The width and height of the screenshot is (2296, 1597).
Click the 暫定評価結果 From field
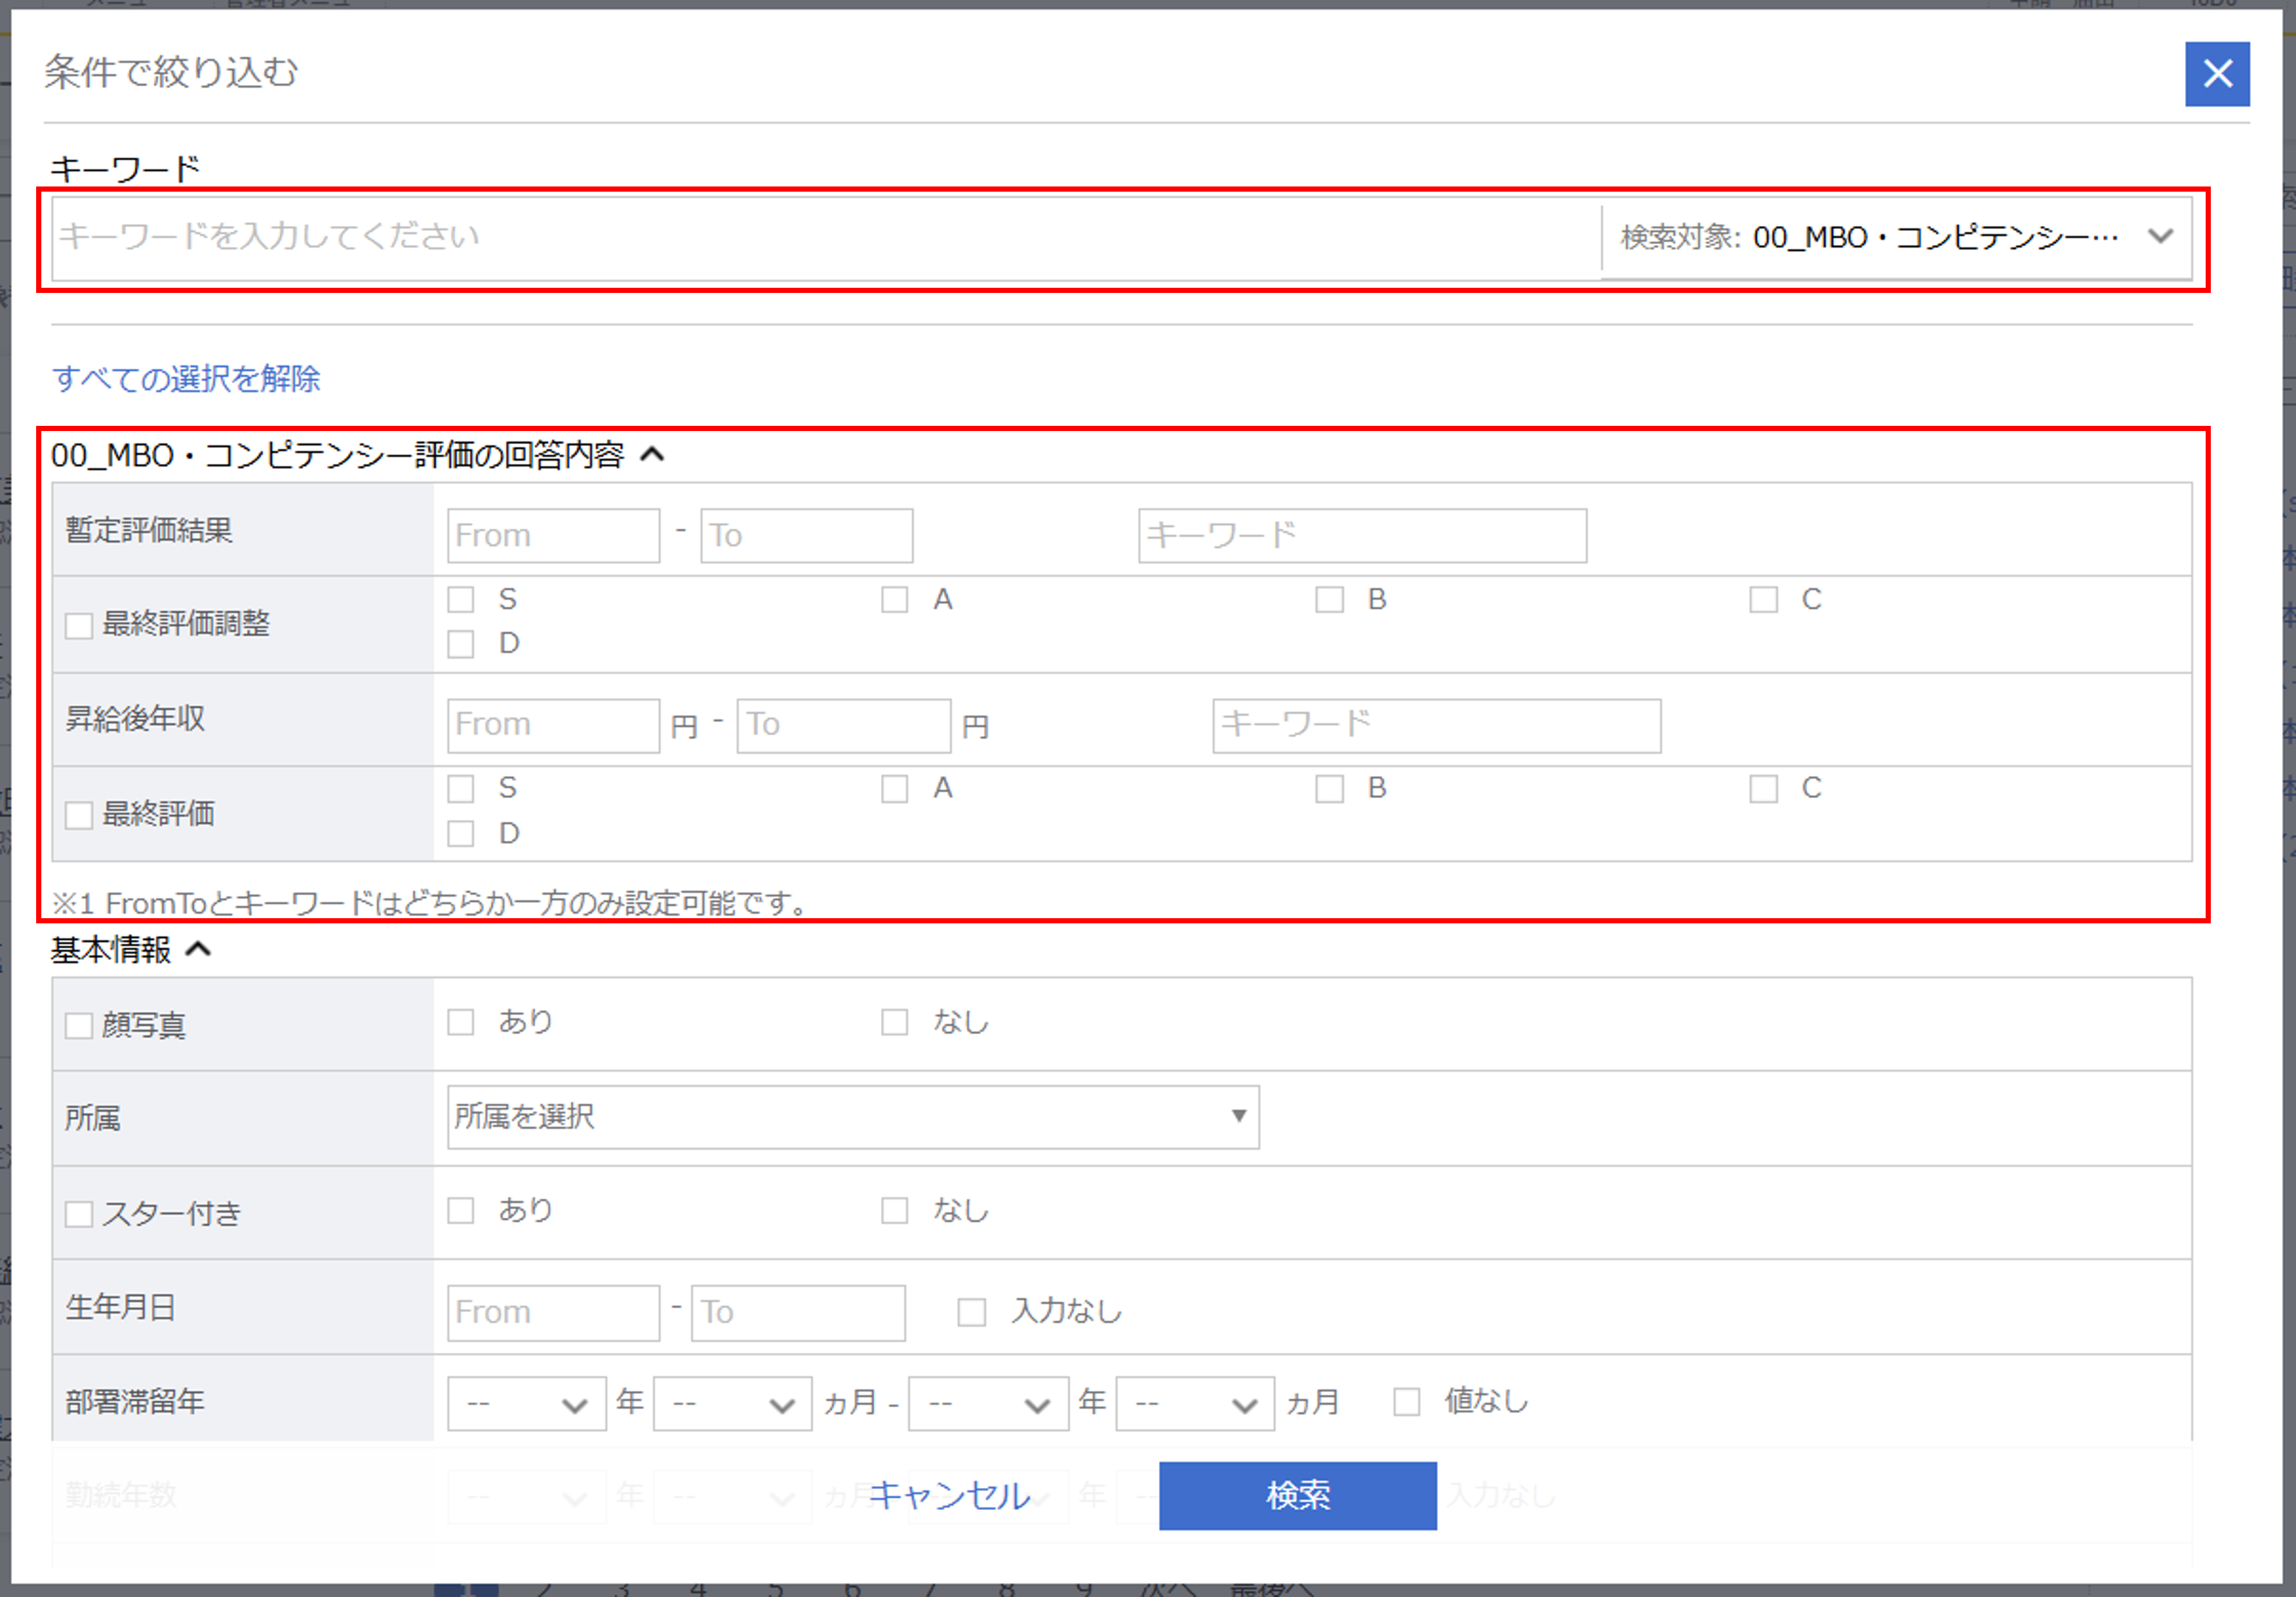553,536
